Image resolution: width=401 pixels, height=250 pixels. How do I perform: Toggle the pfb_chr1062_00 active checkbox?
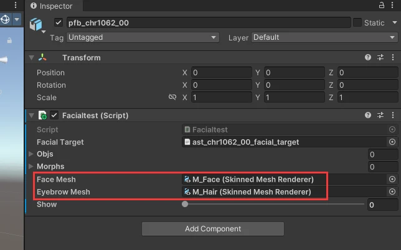(x=59, y=22)
